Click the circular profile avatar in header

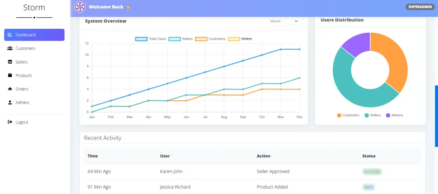[x=80, y=7]
